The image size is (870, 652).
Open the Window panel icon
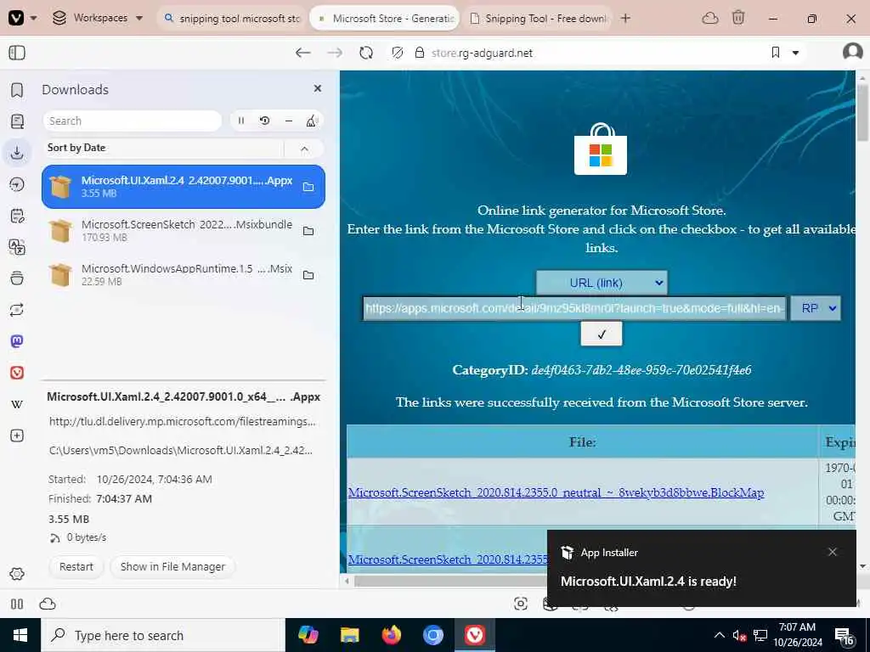(x=17, y=278)
